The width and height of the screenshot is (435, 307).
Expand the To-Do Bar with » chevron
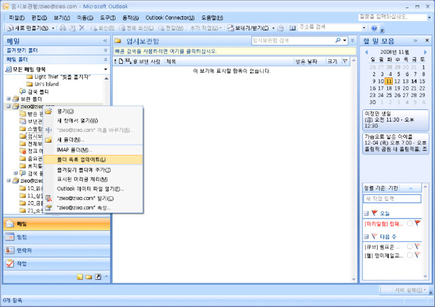tap(415, 41)
